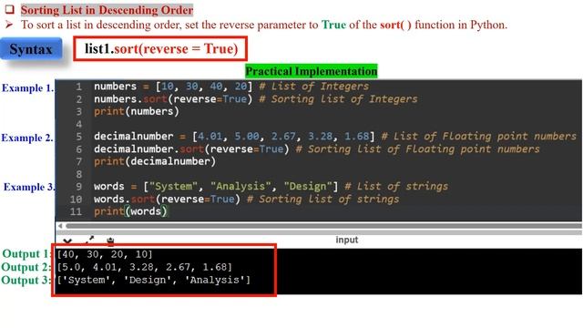Click console output "[5.0, 4.01, 3.28, 2.67, 1.68]"

(144, 267)
